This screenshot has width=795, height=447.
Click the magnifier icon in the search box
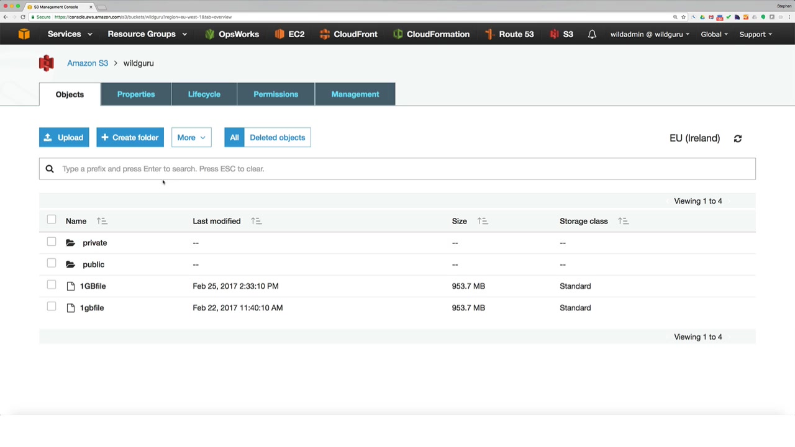[x=50, y=169]
